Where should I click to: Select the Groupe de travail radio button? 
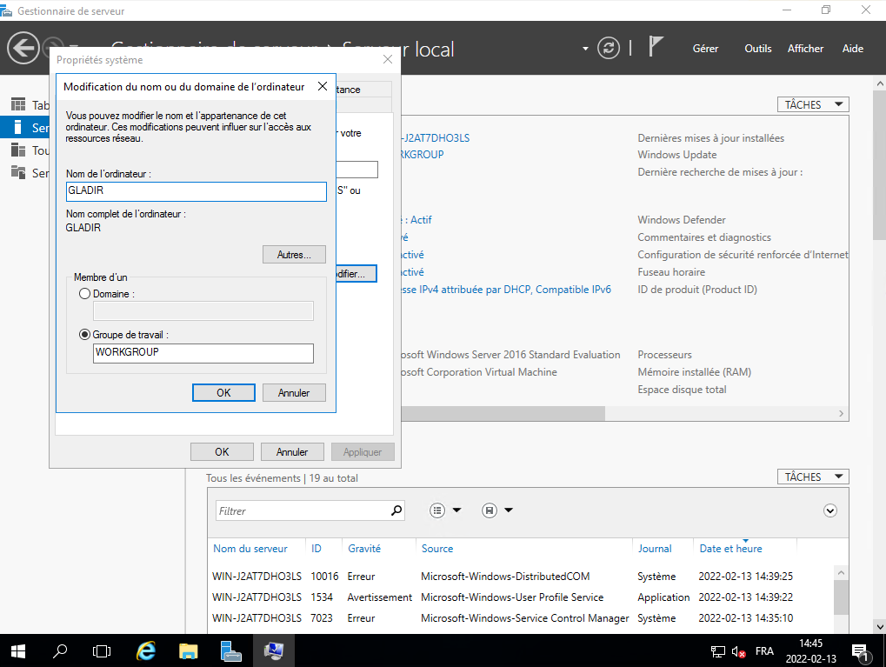84,334
